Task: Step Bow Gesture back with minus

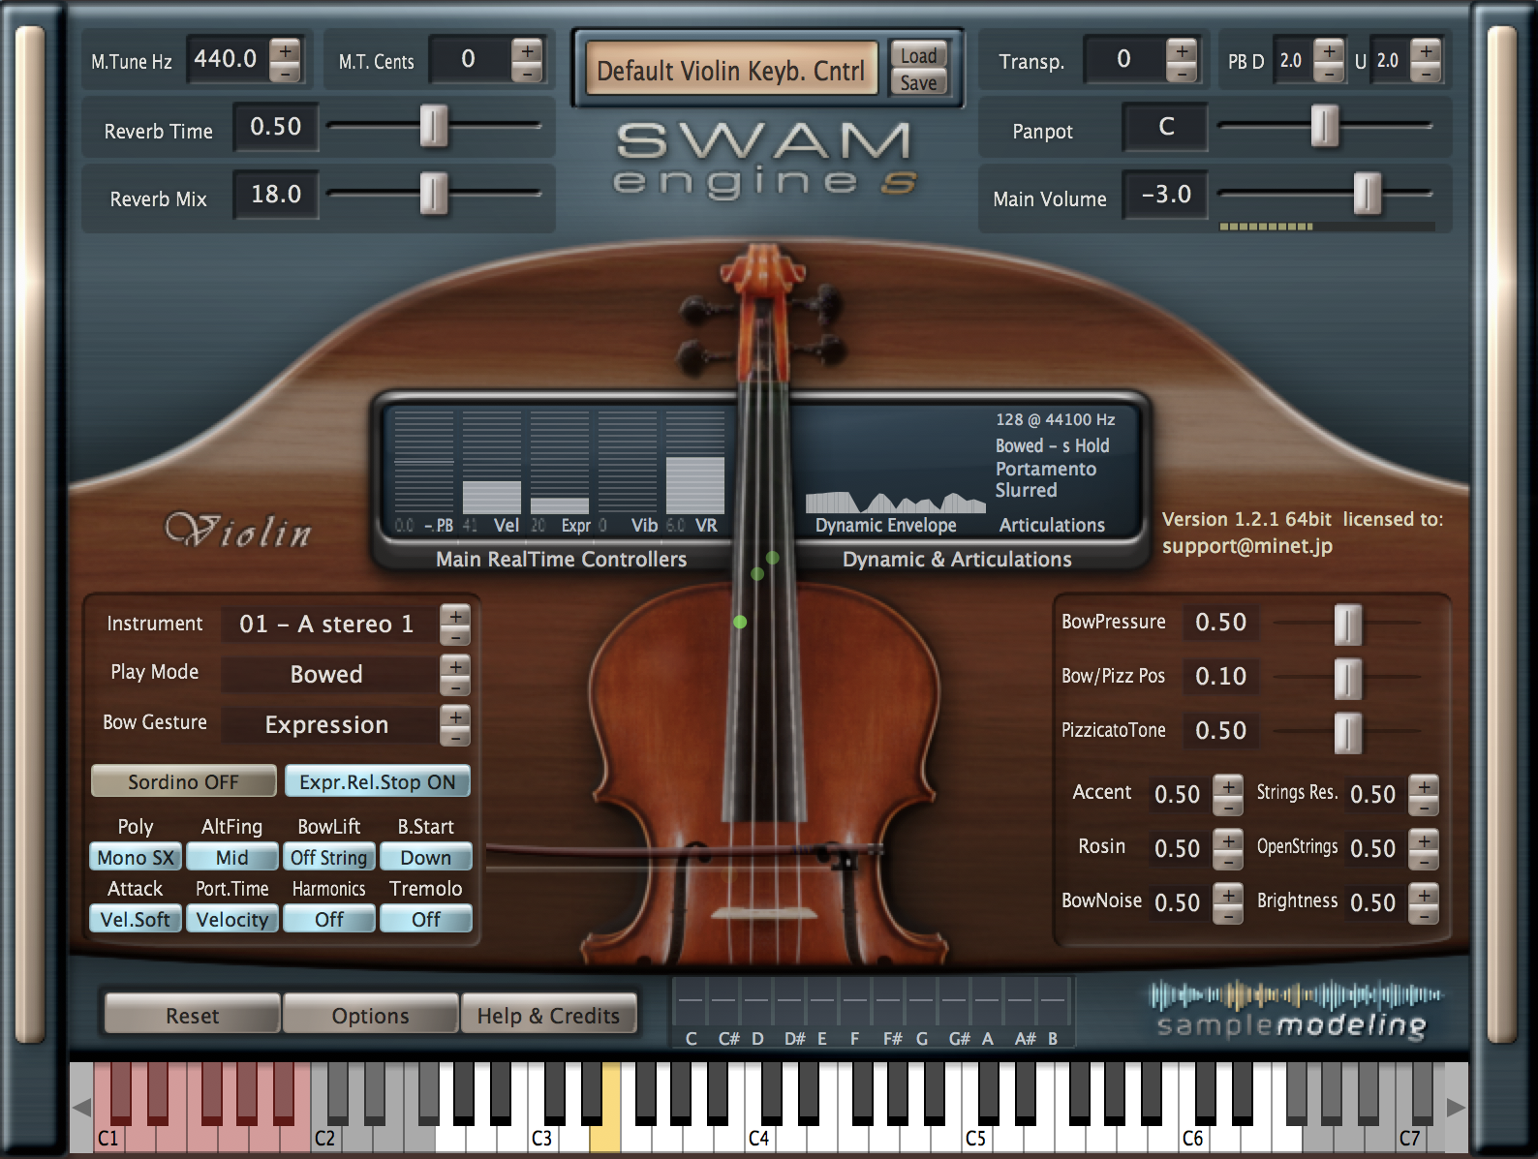Action: click(455, 736)
